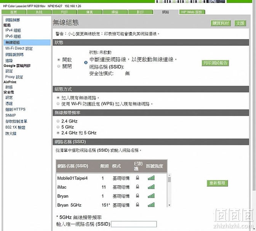Open 憑證 in the sidebar
Screen dimensions: 256x231
coord(9,103)
